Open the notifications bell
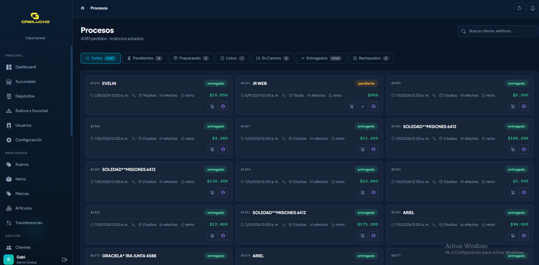 pyautogui.click(x=532, y=8)
